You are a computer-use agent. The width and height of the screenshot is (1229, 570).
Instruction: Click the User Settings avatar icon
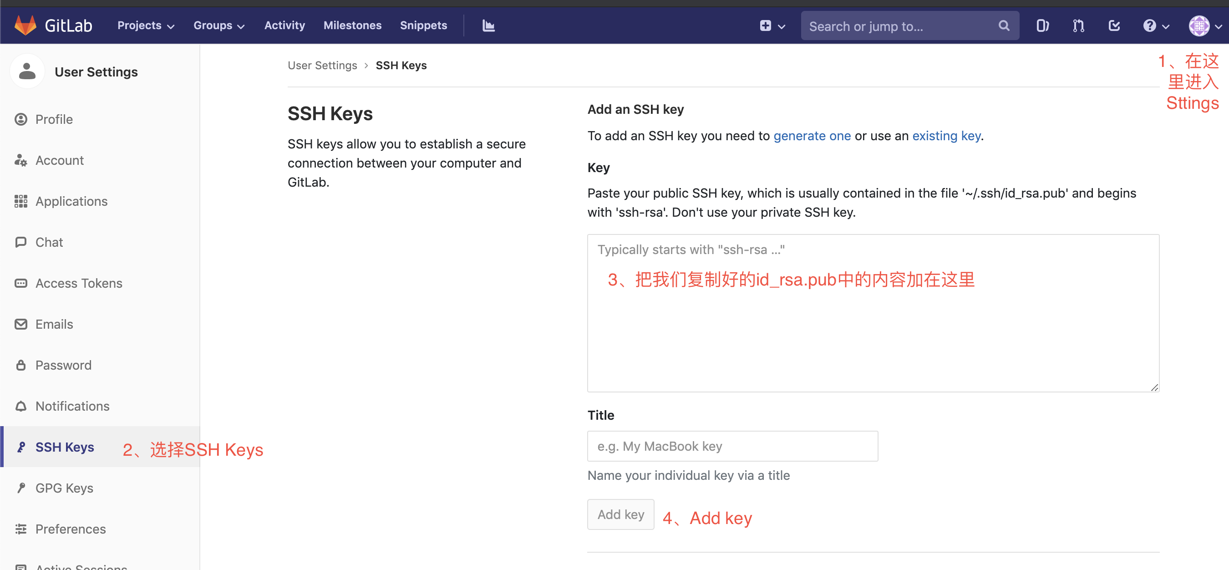click(x=27, y=71)
